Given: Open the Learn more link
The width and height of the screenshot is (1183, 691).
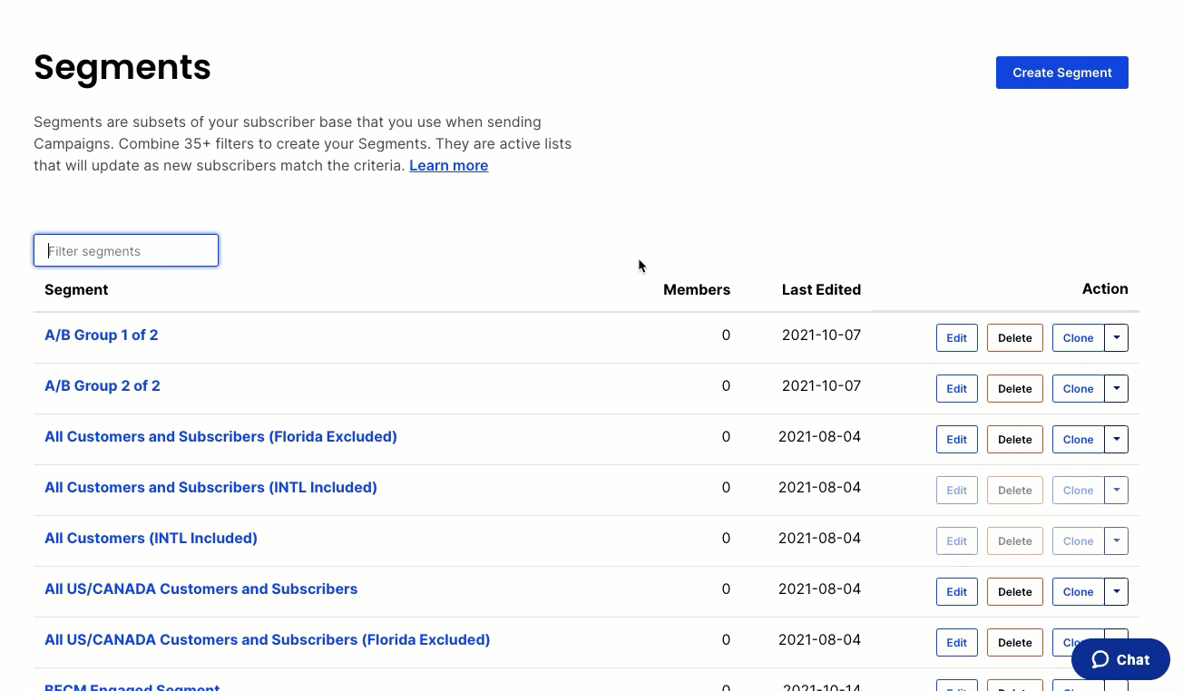Looking at the screenshot, I should [x=448, y=165].
